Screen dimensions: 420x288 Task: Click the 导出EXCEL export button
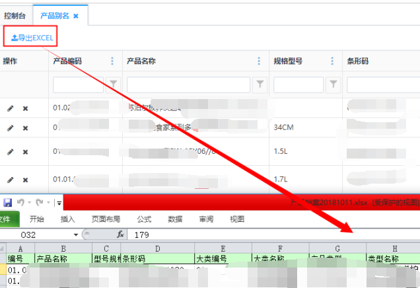tap(32, 38)
